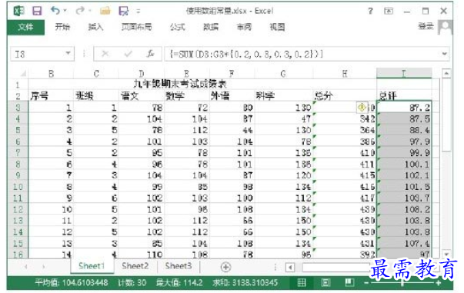The height and width of the screenshot is (293, 464).
Task: Open the quick access toolbar customize dropdown
Action: click(x=139, y=12)
